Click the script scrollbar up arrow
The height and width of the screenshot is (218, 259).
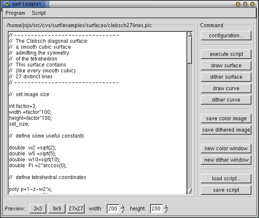190,34
